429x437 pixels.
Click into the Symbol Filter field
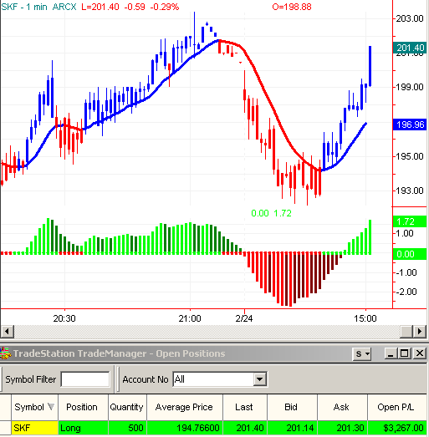click(x=85, y=379)
